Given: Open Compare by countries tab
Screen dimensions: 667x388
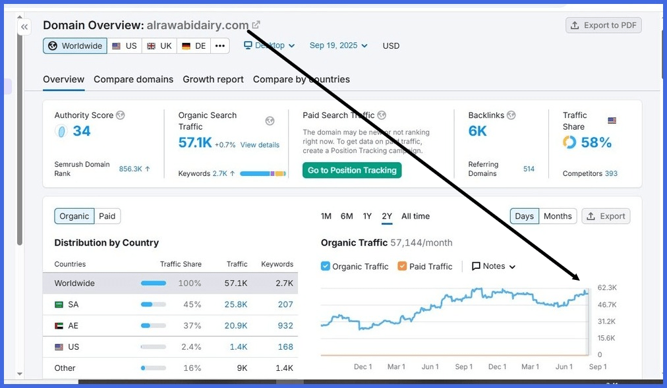Looking at the screenshot, I should point(301,80).
